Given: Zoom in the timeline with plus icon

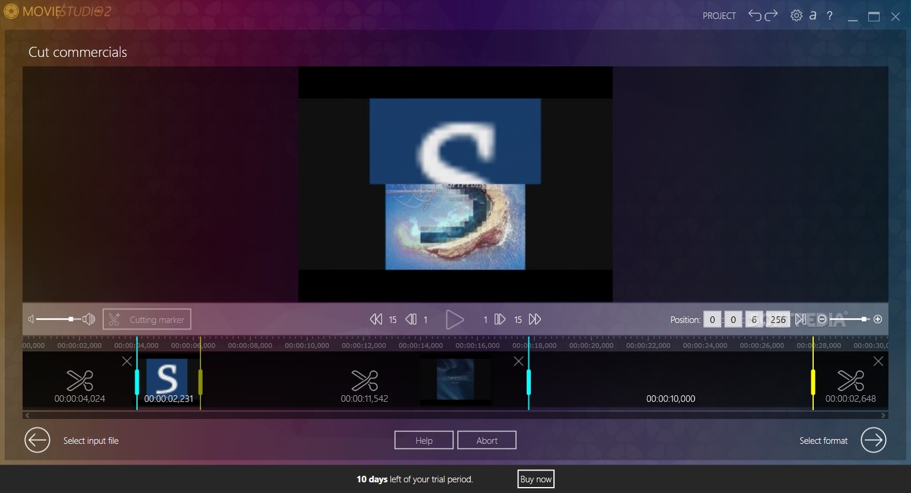Looking at the screenshot, I should 878,319.
